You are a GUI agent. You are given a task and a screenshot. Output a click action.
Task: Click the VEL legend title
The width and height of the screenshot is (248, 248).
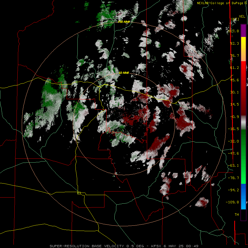pos(242,17)
